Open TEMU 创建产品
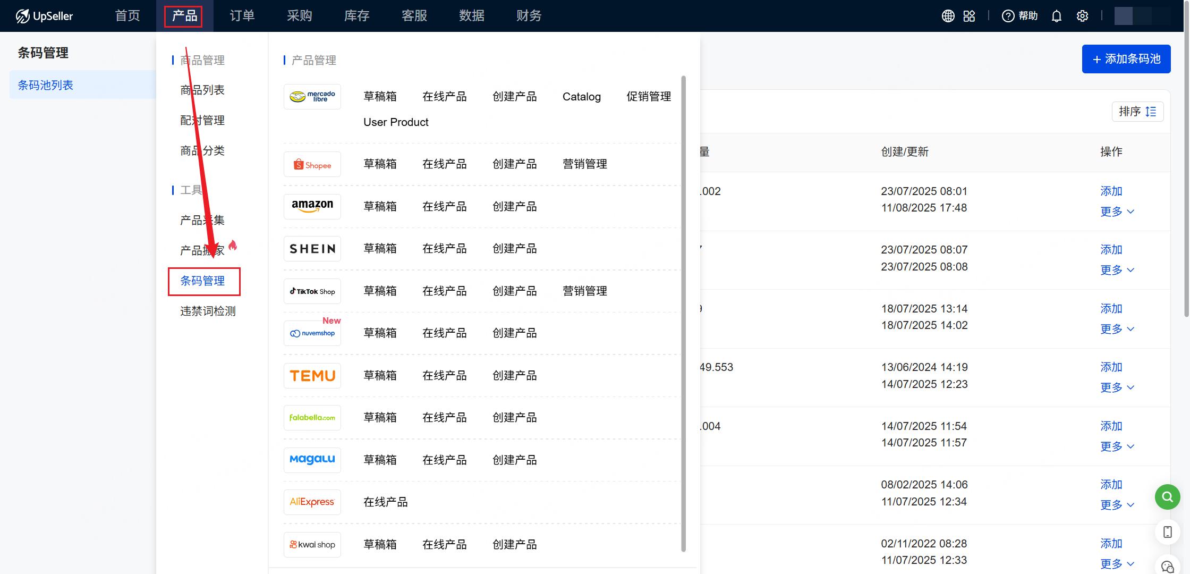This screenshot has height=574, width=1190. 515,376
